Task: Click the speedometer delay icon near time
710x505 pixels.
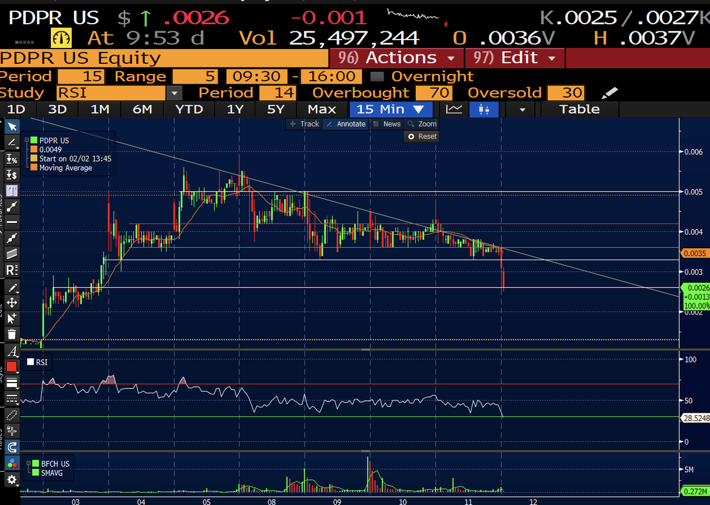Action: (x=62, y=38)
